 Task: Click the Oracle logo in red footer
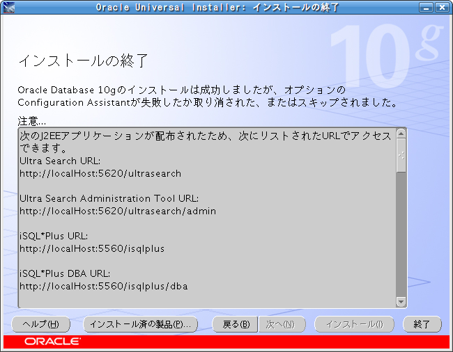[x=52, y=342]
